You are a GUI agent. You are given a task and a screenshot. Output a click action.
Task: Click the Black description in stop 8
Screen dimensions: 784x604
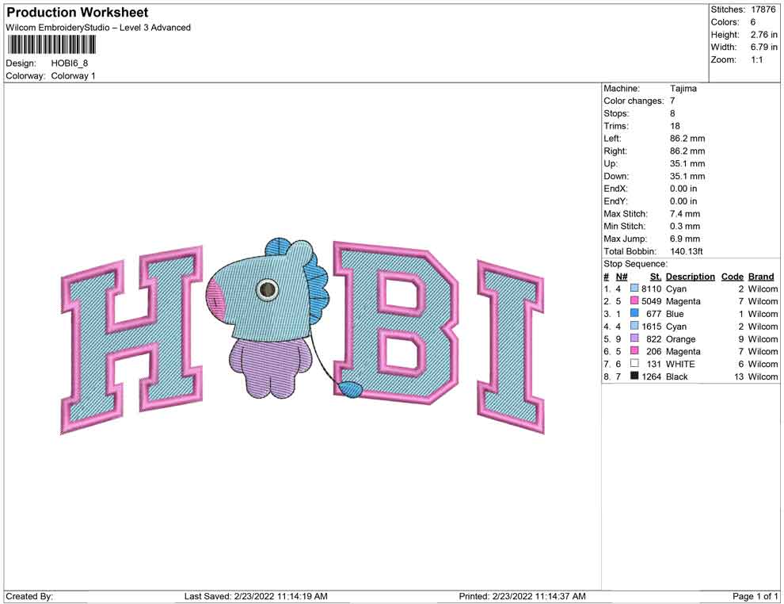(677, 377)
